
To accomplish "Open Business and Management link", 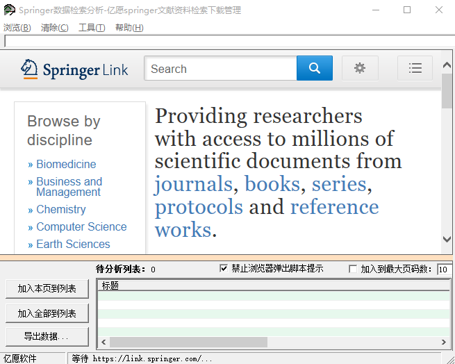I will point(69,187).
